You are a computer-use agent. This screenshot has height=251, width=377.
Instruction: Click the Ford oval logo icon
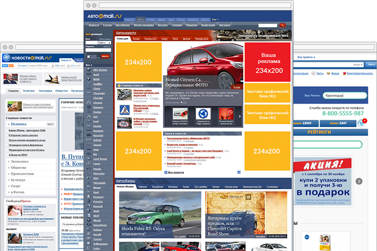point(89,121)
